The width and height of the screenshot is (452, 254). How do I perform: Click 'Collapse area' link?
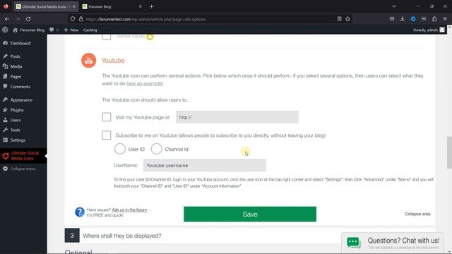417,214
